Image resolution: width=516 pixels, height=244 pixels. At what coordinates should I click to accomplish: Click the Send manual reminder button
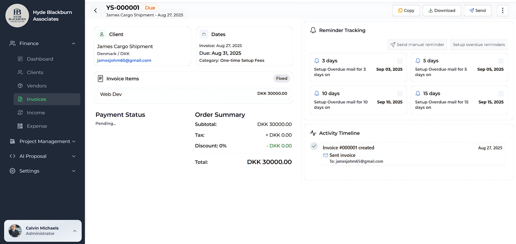point(417,45)
